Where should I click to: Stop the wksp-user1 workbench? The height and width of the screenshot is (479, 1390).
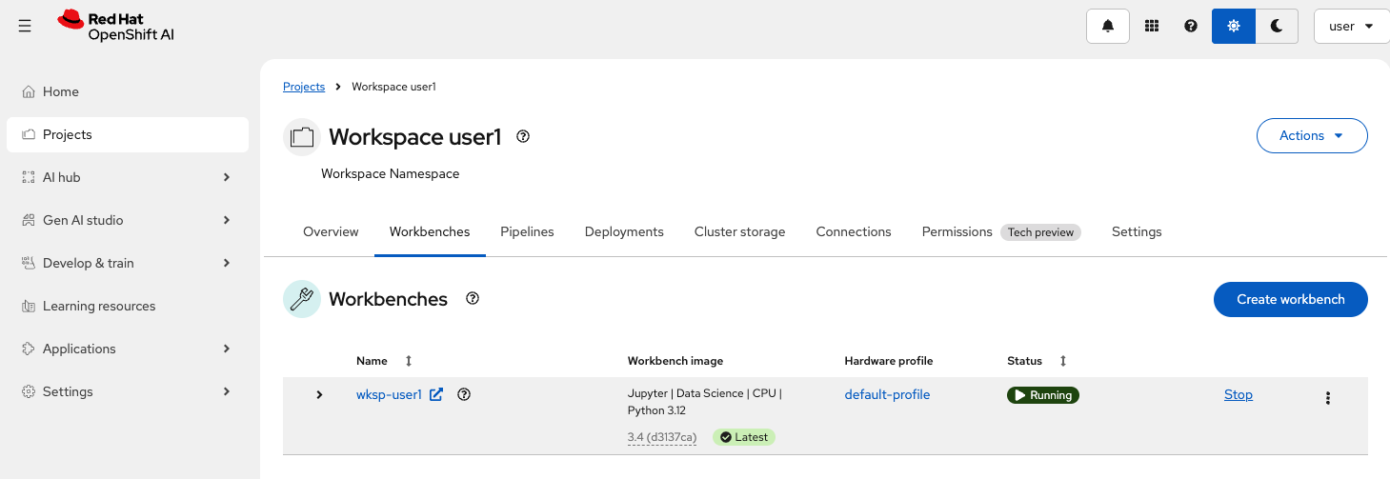click(1238, 394)
